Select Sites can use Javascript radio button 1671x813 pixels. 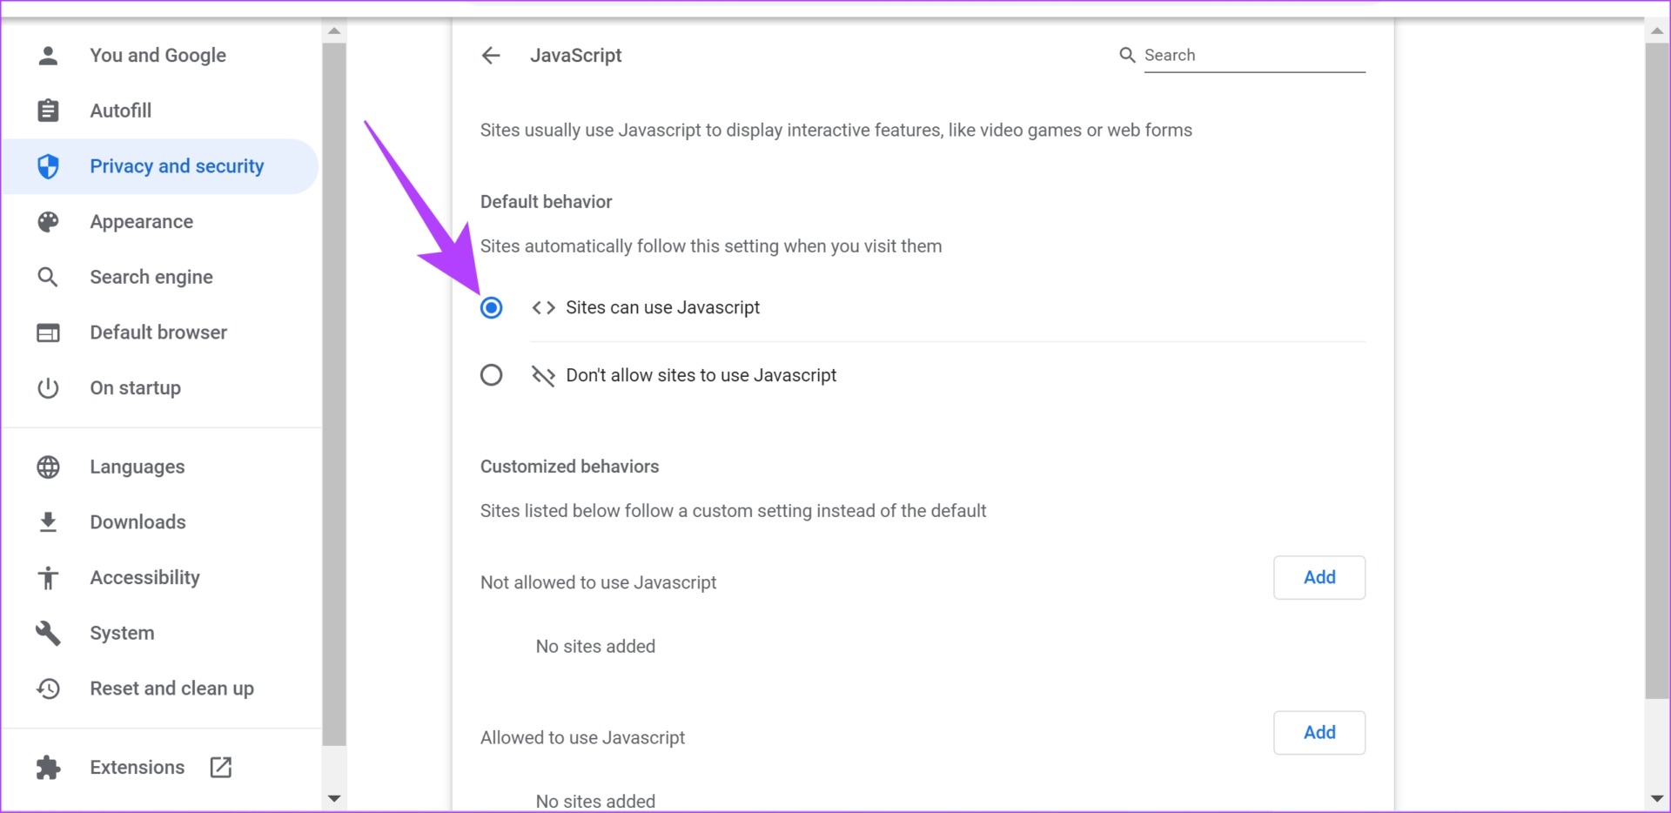pos(492,308)
